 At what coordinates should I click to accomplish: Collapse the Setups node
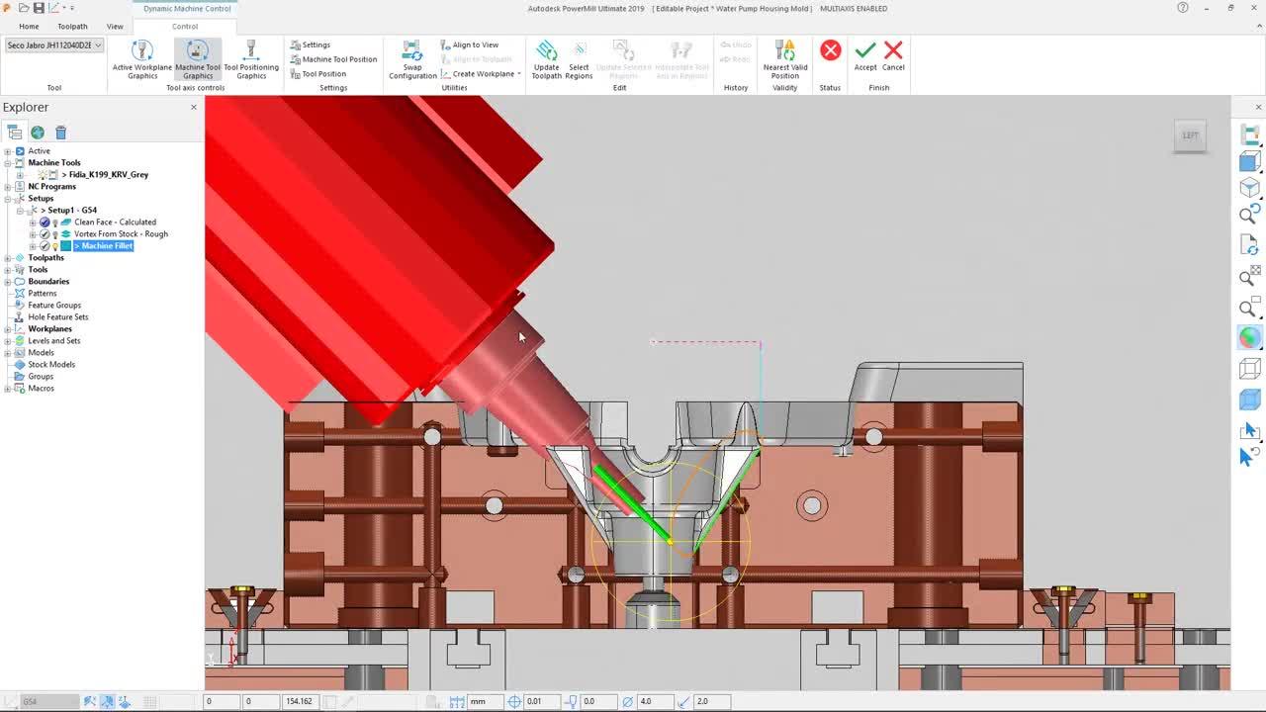(8, 199)
